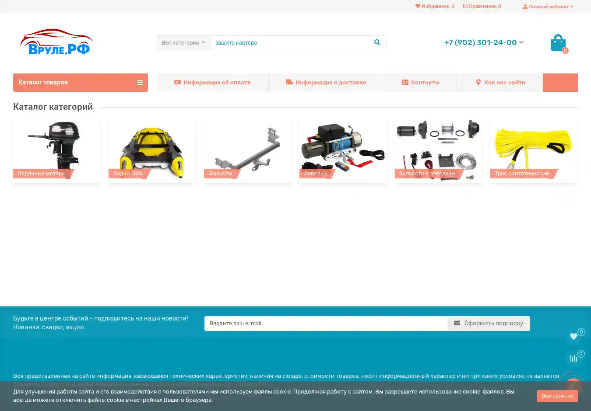Viewport: 591px width, 411px height.
Task: Open Сравнение comparison in top bar
Action: click(482, 7)
